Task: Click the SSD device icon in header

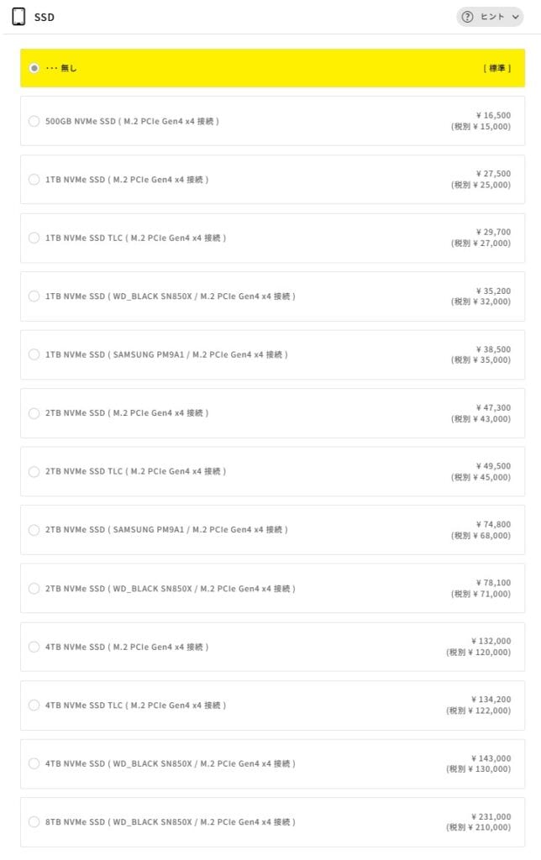Action: pos(18,17)
